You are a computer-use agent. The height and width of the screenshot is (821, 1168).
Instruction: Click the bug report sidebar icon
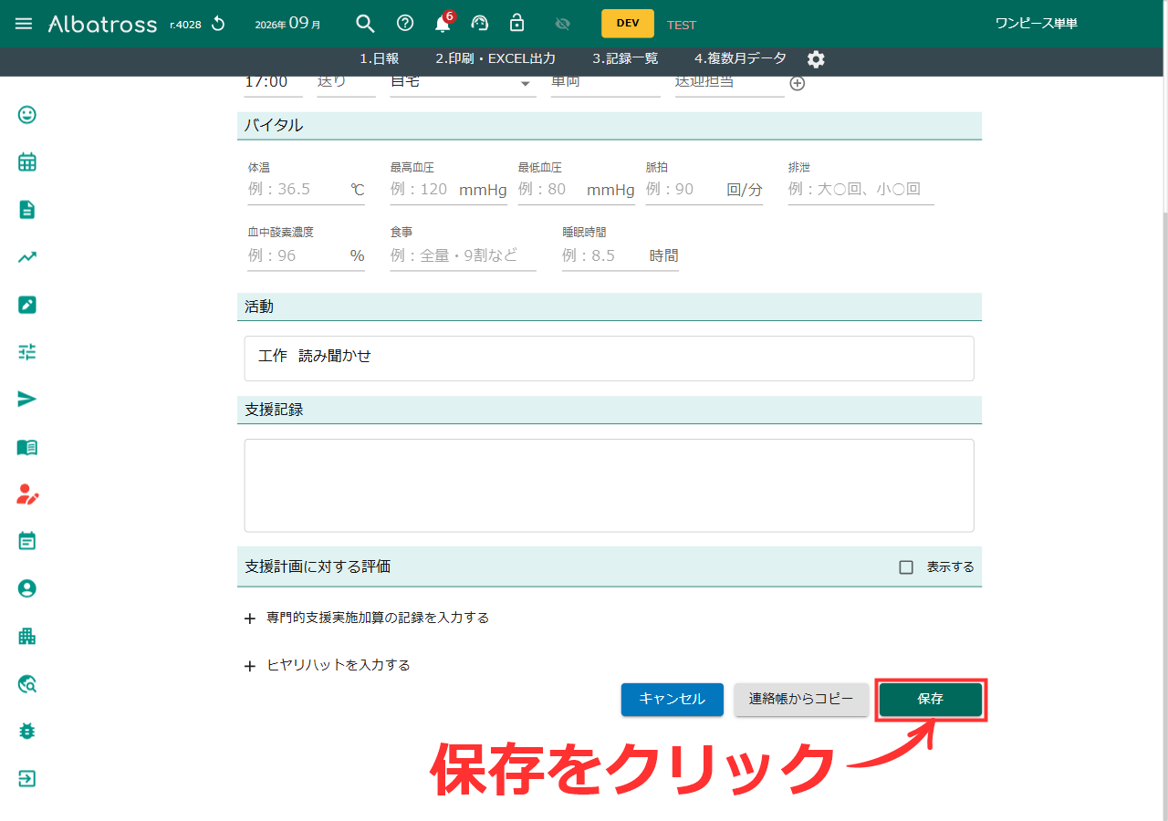27,731
